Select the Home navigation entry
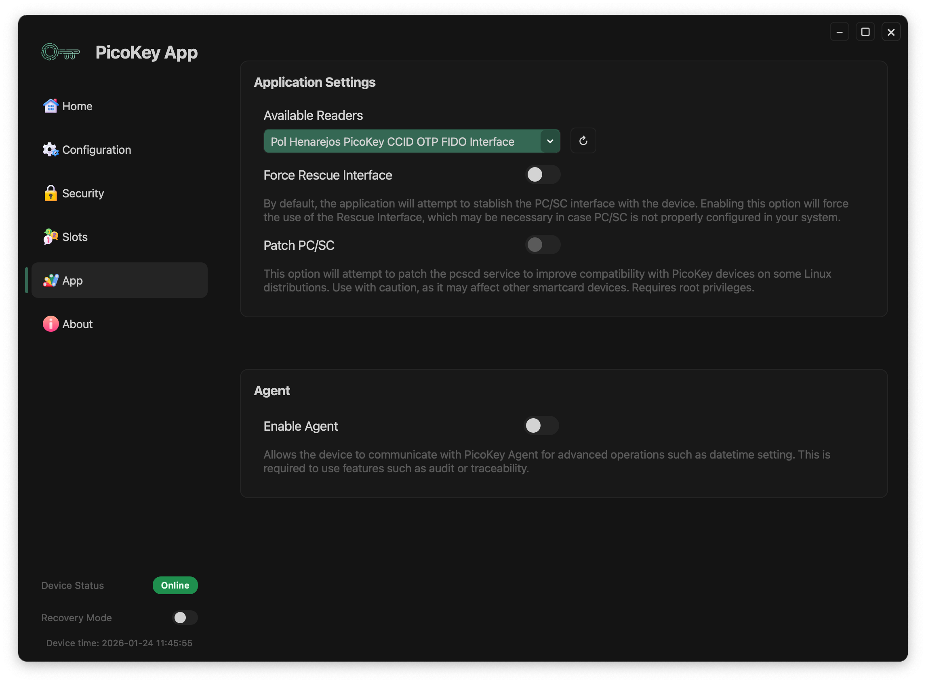Screen dimensions: 926x683 tap(78, 106)
